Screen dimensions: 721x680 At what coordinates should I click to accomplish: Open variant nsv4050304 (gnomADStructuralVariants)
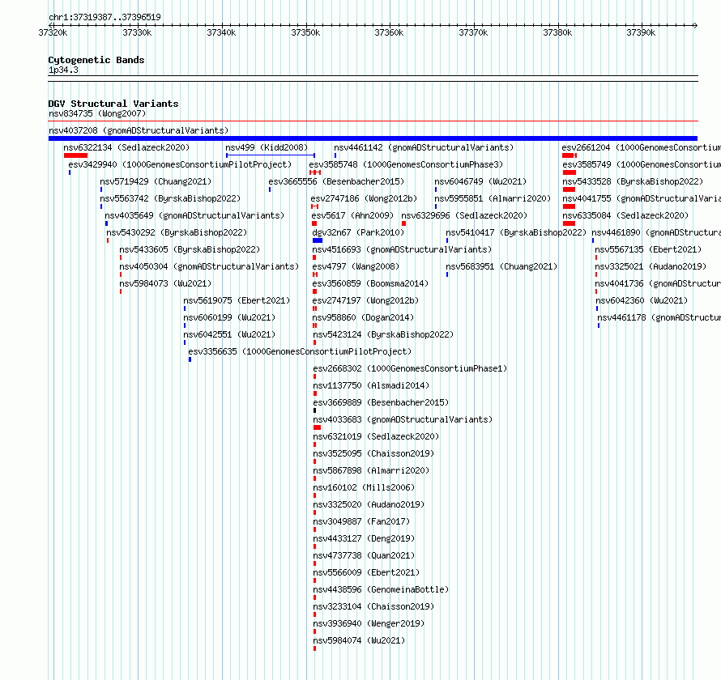click(x=209, y=266)
